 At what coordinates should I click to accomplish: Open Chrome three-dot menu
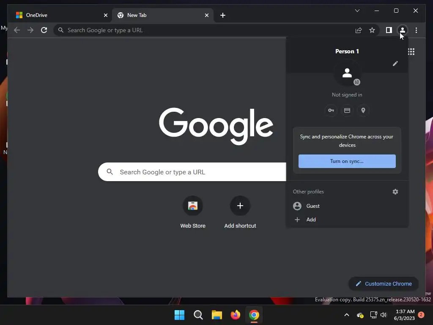click(x=416, y=30)
